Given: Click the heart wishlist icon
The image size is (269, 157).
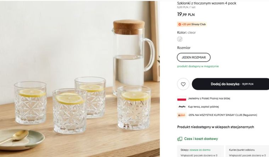Looking at the screenshot, I should tap(183, 84).
